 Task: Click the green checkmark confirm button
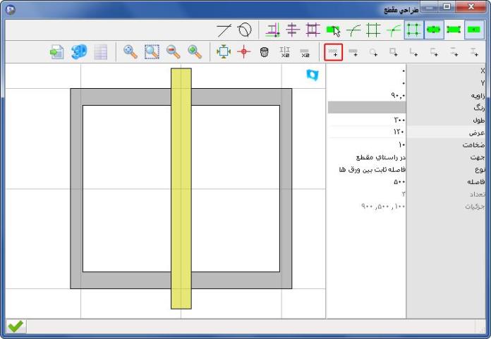(x=16, y=326)
